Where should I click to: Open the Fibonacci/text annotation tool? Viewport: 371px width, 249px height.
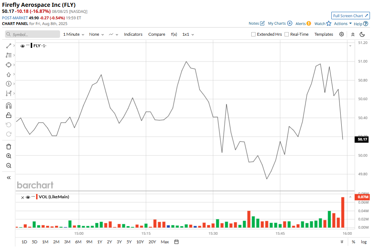click(9, 55)
